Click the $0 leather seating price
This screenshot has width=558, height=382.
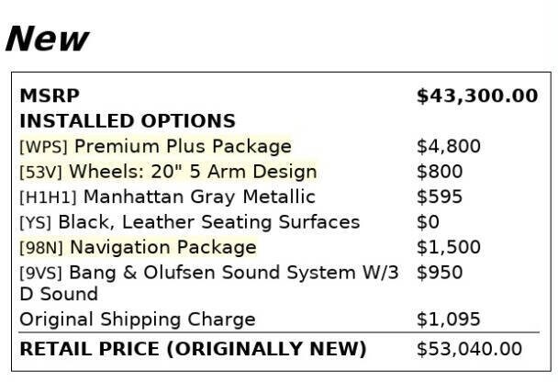[x=428, y=222]
